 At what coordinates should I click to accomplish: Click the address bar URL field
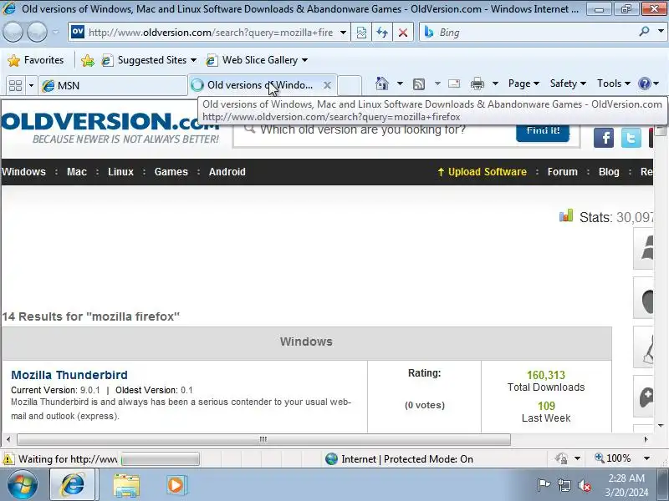click(x=211, y=33)
